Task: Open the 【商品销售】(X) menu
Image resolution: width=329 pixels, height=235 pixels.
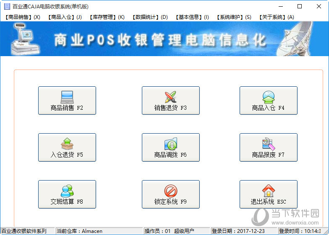Action: pyautogui.click(x=23, y=17)
